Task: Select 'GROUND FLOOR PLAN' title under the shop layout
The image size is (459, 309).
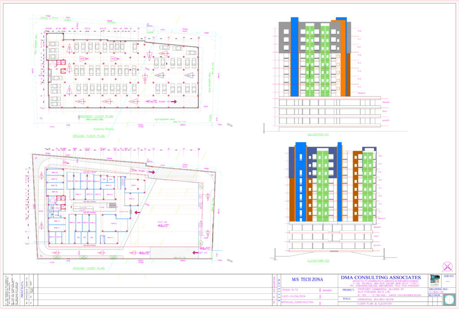Action: pyautogui.click(x=89, y=268)
